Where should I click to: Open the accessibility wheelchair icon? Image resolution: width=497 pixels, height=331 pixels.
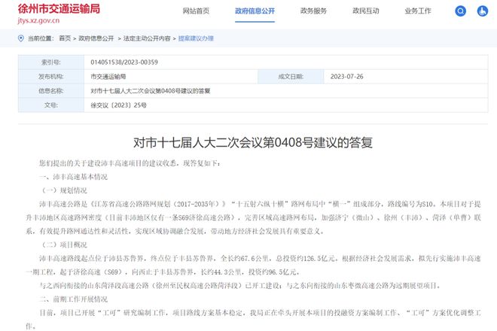pyautogui.click(x=483, y=11)
